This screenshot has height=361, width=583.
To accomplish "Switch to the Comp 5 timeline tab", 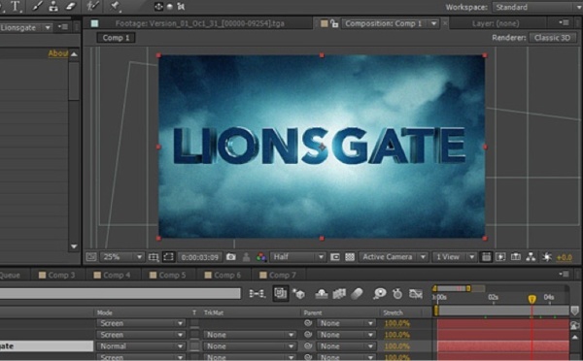I will click(167, 275).
